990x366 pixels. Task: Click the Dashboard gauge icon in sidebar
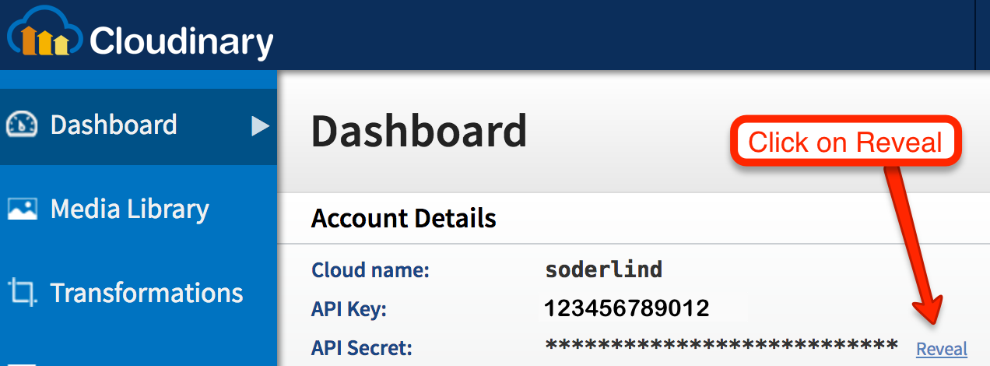22,125
